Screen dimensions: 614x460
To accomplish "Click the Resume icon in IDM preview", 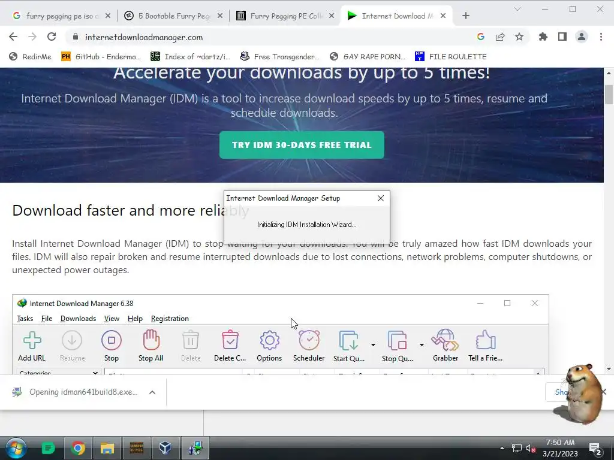I will 72,341.
